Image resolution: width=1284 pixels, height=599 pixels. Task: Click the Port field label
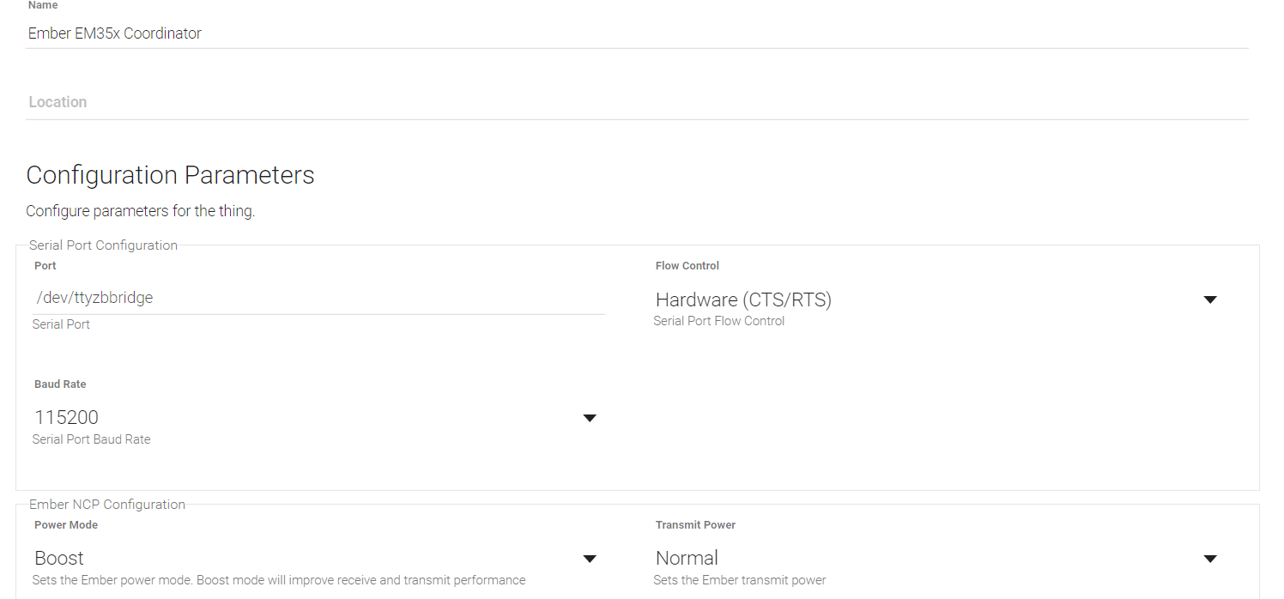45,266
